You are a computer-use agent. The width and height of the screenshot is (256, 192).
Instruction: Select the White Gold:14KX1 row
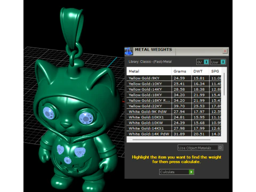[174, 129]
